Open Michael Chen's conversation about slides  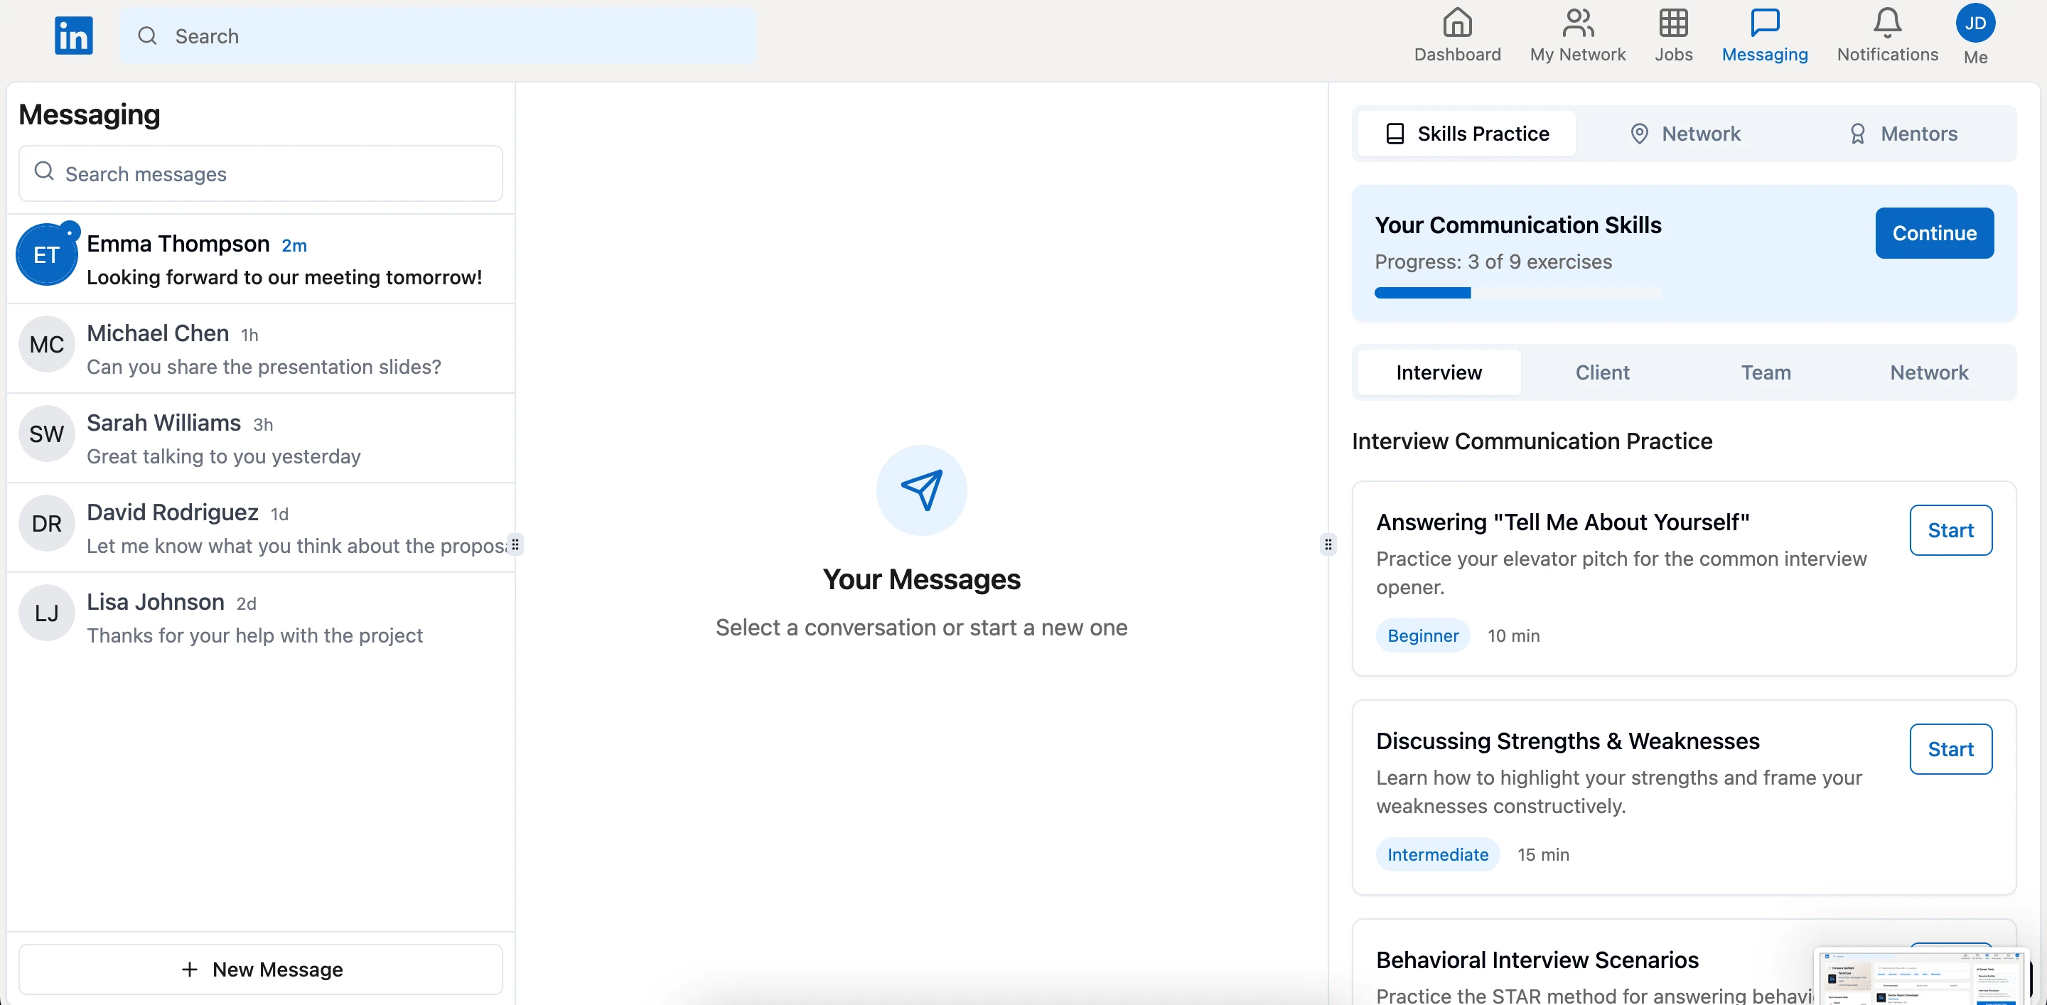click(261, 349)
